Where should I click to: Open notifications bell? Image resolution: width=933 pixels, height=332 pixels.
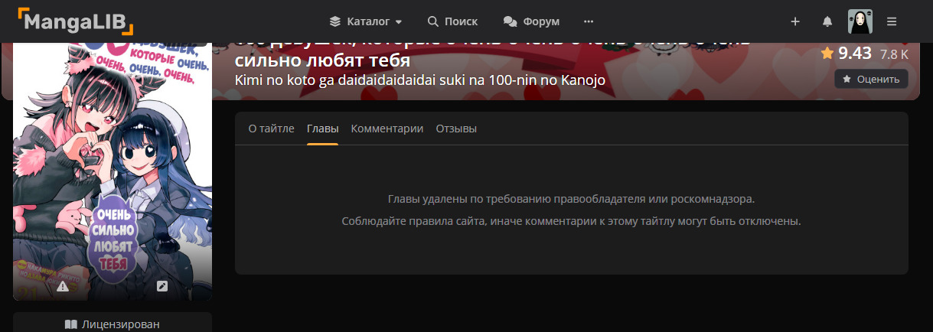pos(827,21)
